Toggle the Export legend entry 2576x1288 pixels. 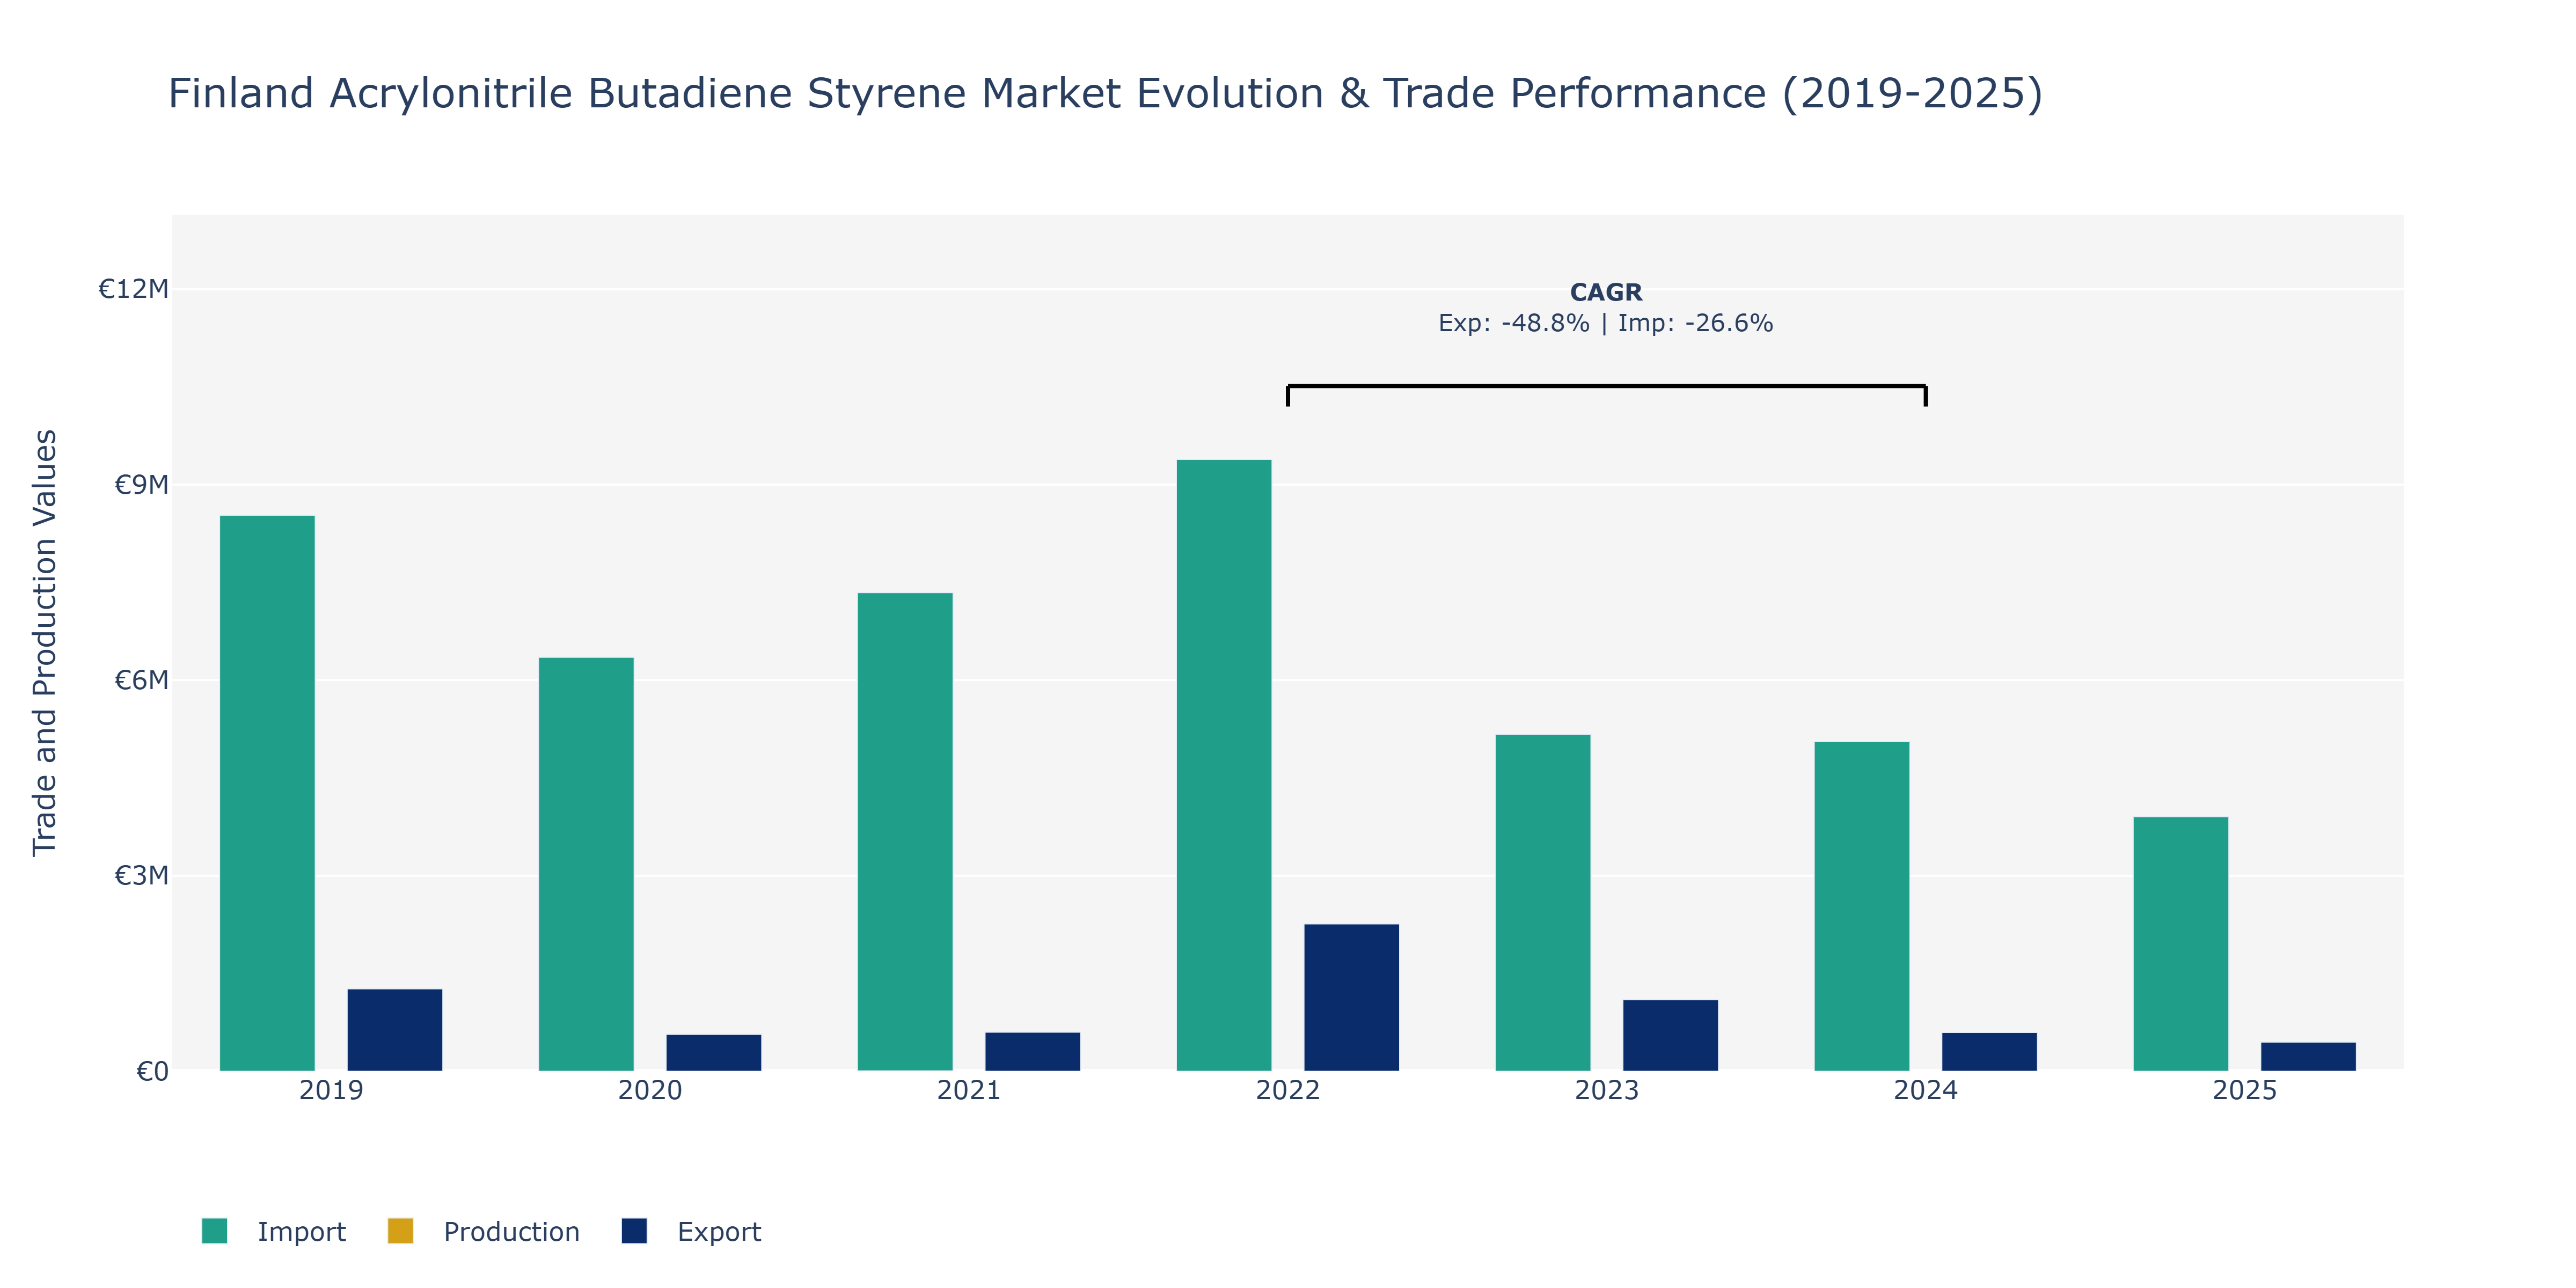coord(691,1231)
